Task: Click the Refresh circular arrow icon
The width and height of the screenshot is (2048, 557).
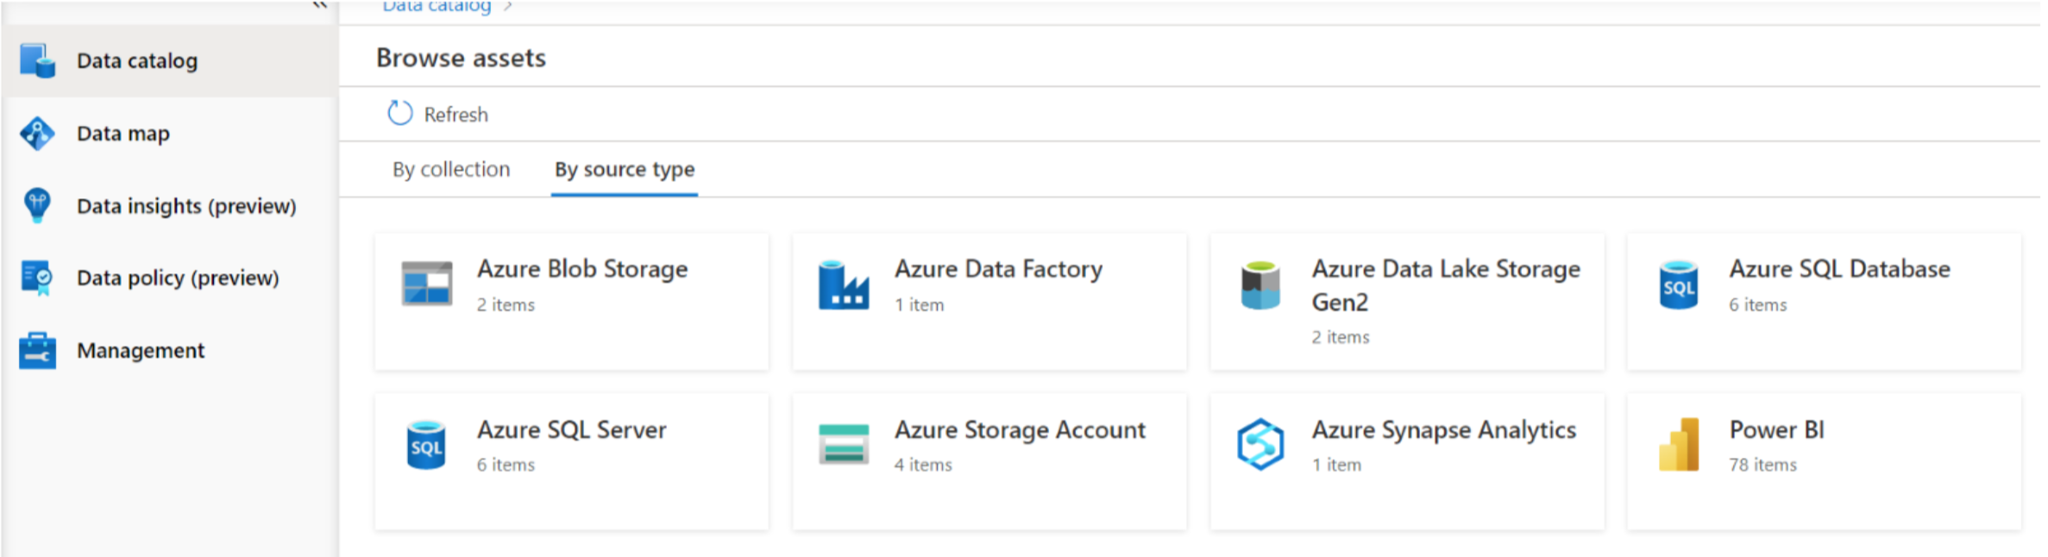Action: tap(400, 113)
